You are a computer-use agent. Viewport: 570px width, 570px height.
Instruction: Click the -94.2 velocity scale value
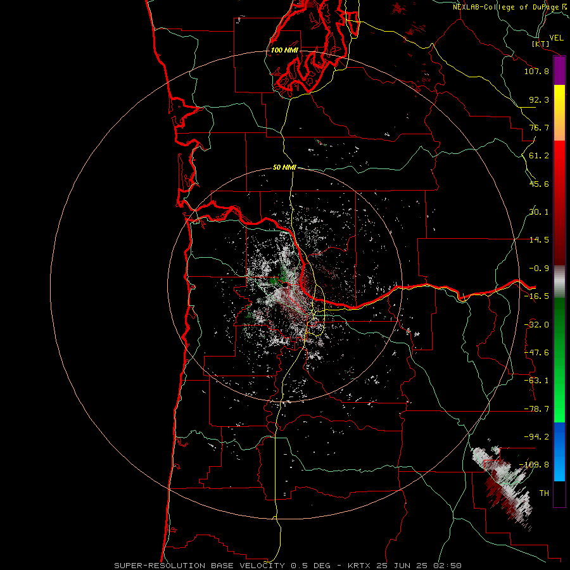click(x=536, y=437)
